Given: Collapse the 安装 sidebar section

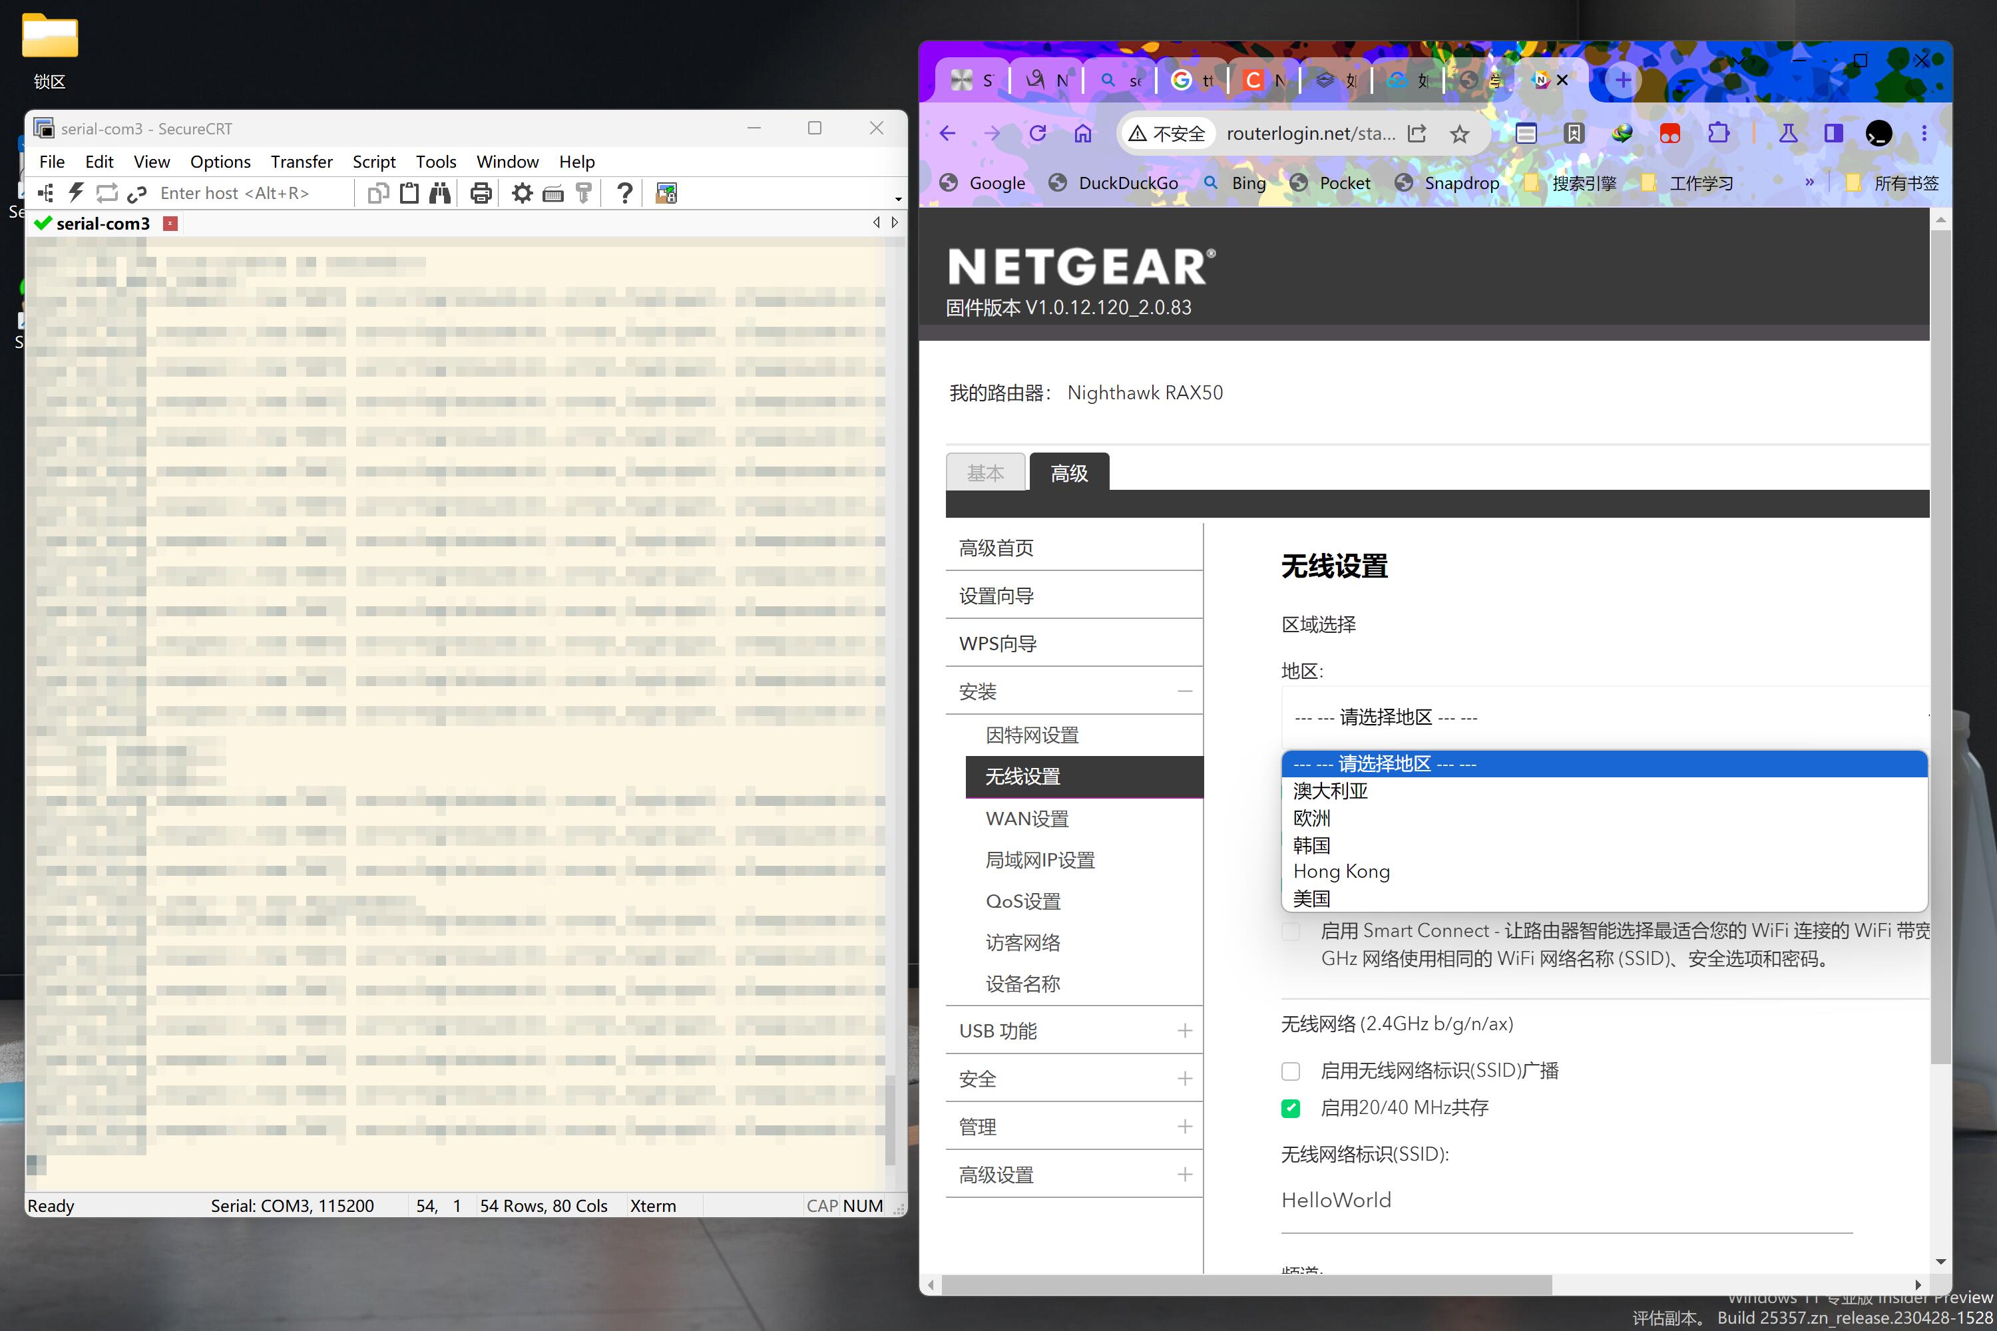Looking at the screenshot, I should click(1184, 692).
